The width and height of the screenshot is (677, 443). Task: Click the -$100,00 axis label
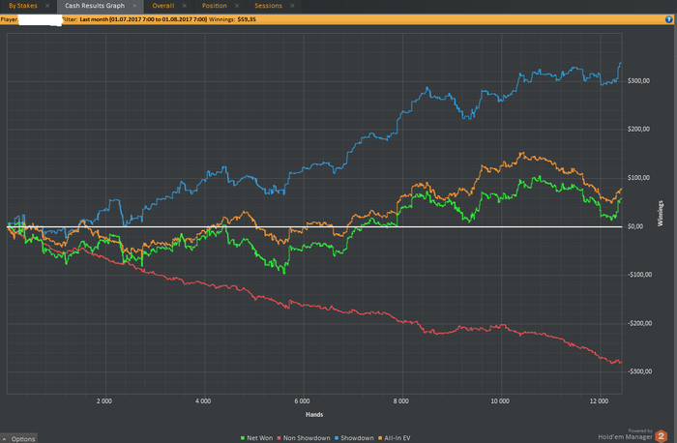639,275
